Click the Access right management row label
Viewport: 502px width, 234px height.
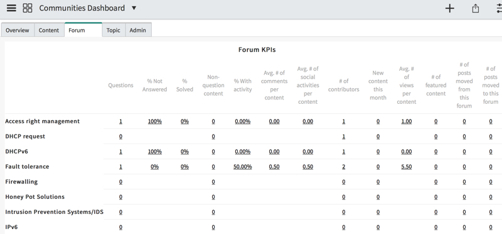(x=43, y=121)
